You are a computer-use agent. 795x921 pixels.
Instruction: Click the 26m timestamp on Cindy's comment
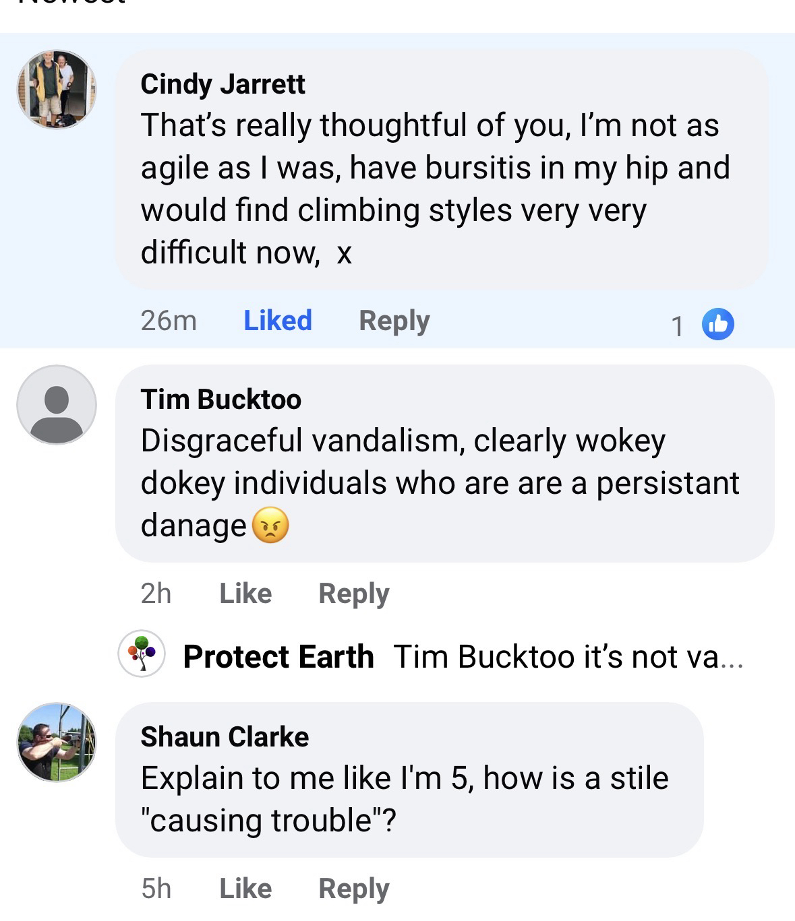[169, 321]
